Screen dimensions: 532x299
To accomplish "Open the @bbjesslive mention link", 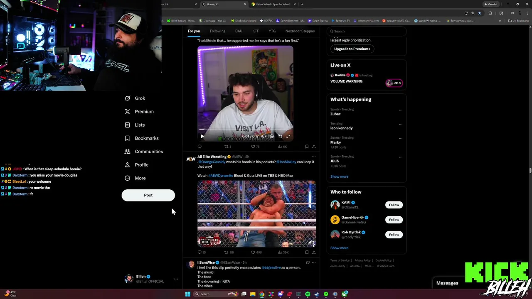I will [271, 268].
